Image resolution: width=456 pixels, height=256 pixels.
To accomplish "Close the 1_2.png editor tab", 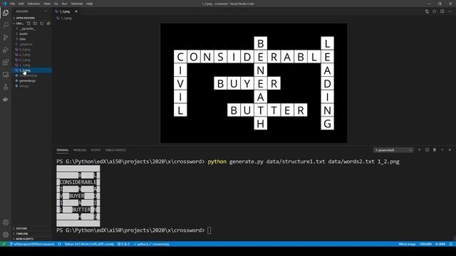I will [x=76, y=11].
